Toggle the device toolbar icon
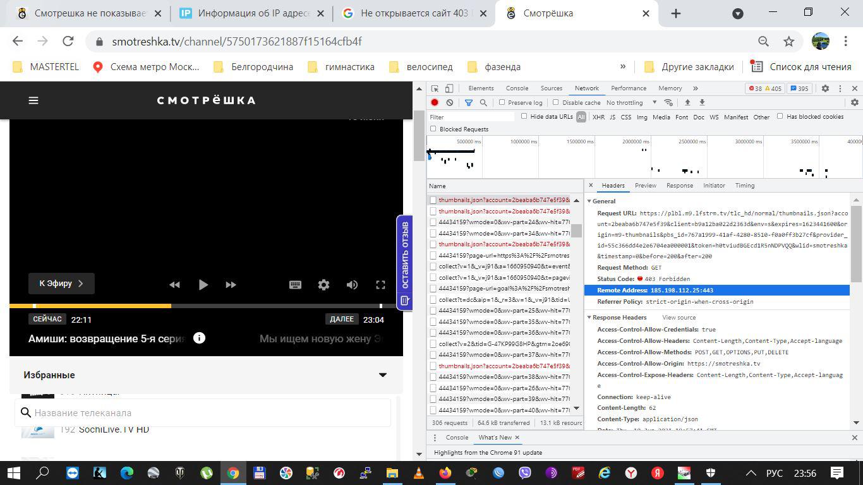This screenshot has height=485, width=863. [x=449, y=88]
